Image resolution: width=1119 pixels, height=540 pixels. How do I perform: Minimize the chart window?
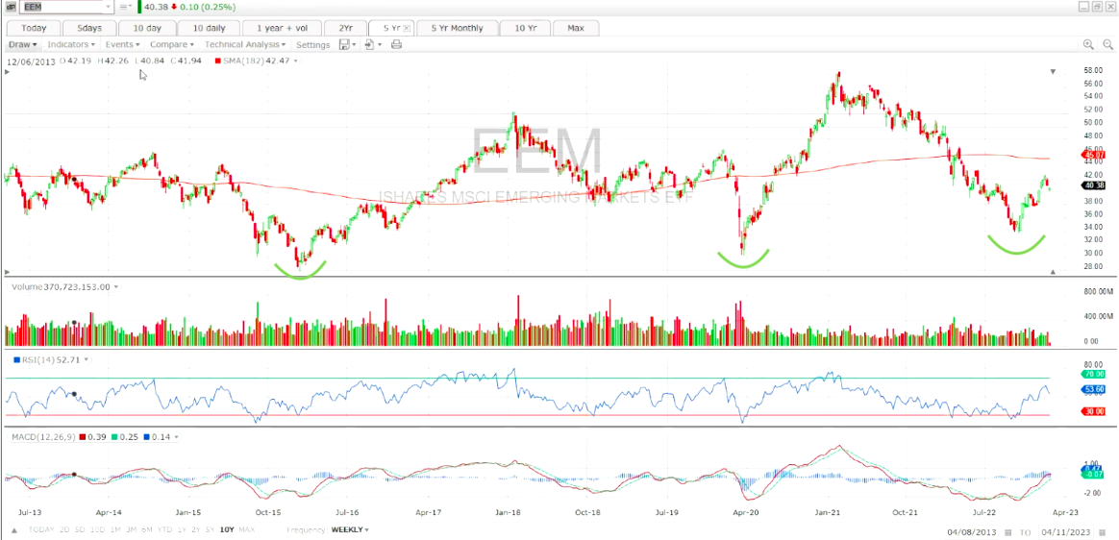point(1084,7)
